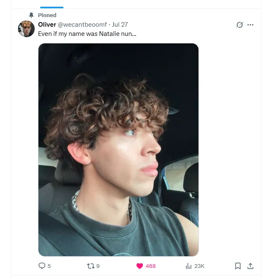Click the Pinned label text
Image resolution: width=272 pixels, height=280 pixels.
[x=47, y=15]
